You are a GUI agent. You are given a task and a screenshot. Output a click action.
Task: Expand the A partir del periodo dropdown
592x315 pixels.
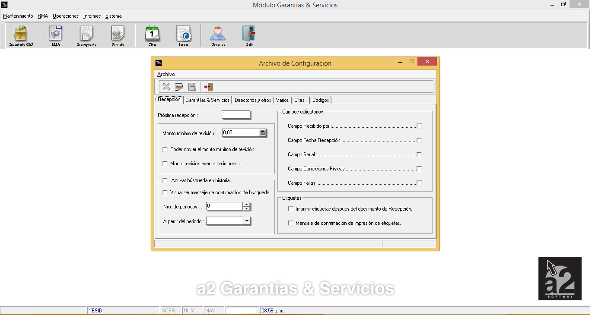pyautogui.click(x=247, y=221)
